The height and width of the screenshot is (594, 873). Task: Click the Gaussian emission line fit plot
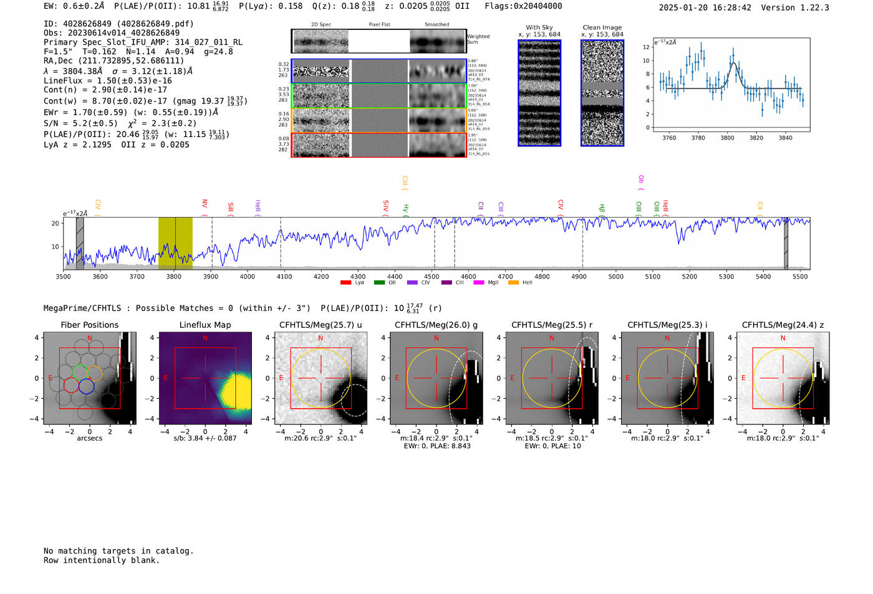click(x=731, y=85)
